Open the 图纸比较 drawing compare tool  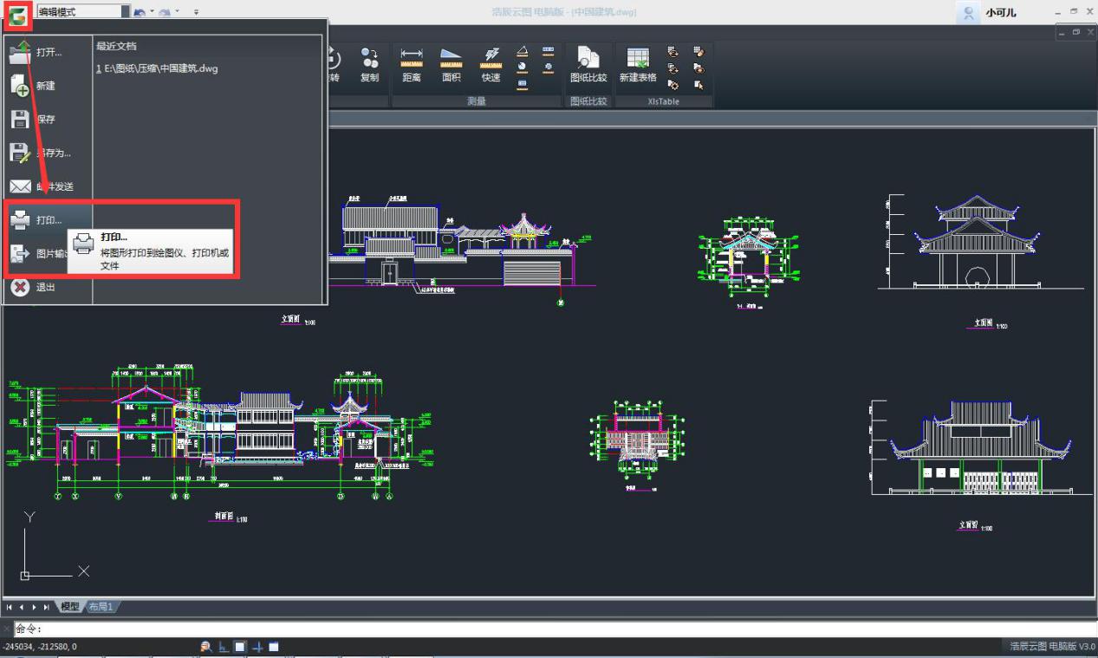(x=588, y=65)
